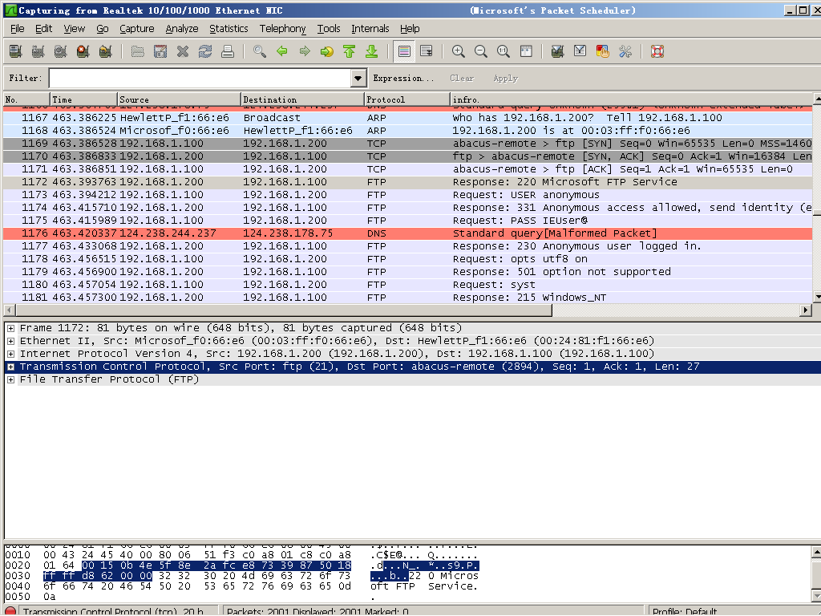This screenshot has width=821, height=616.
Task: Open a capture file
Action: pos(137,51)
